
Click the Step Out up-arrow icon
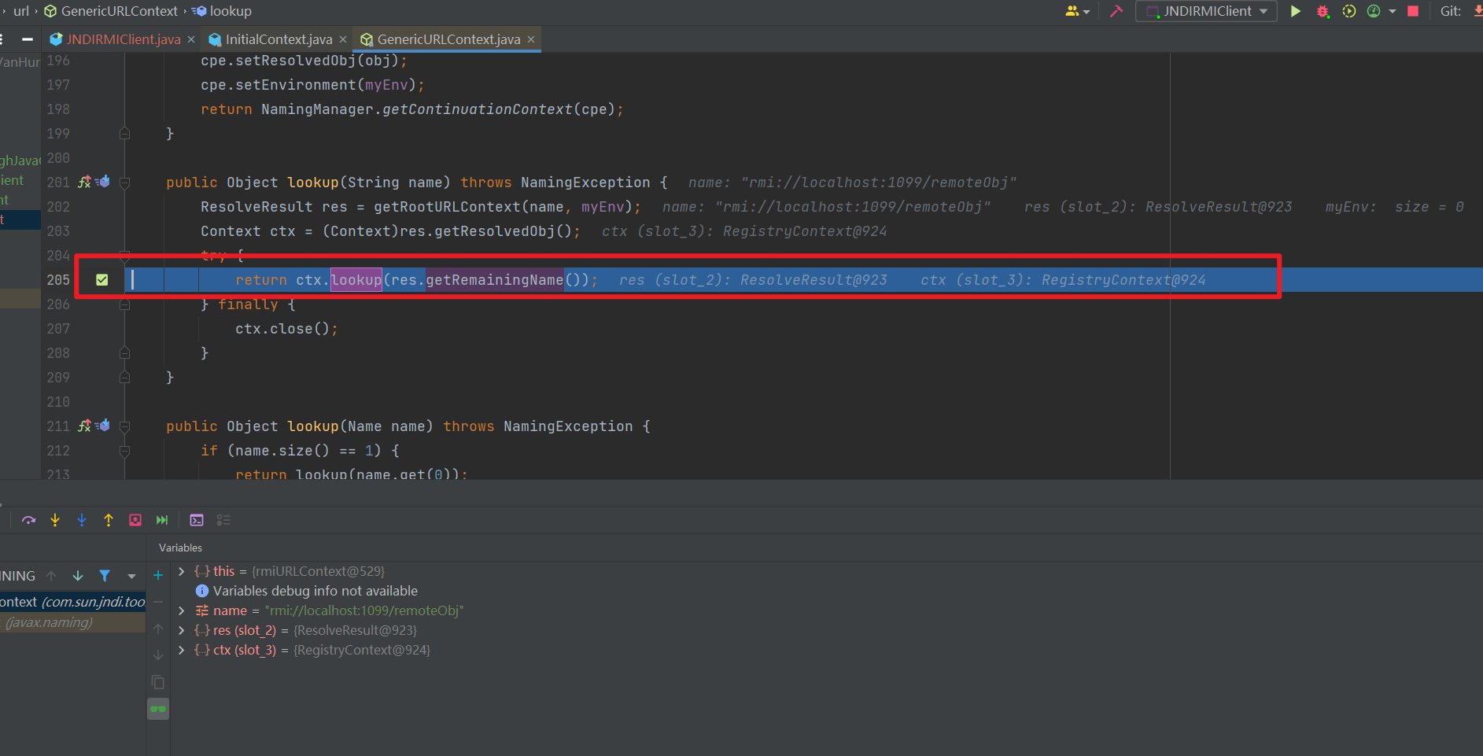109,520
